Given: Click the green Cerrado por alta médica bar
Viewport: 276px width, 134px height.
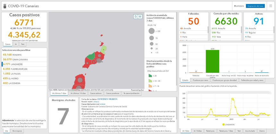Looking at the screenshot, I should pos(212,61).
